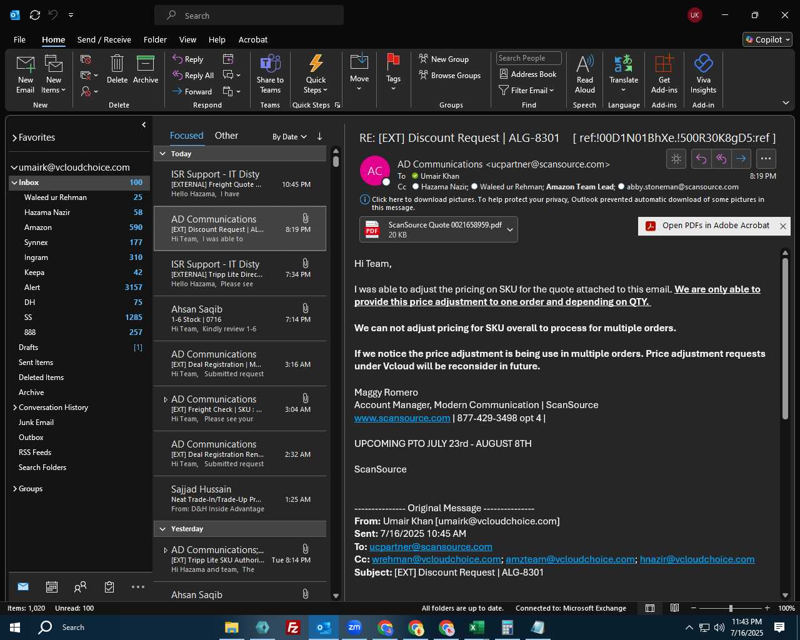The height and width of the screenshot is (640, 800).
Task: Click the Undo icon in title bar
Action: [53, 15]
